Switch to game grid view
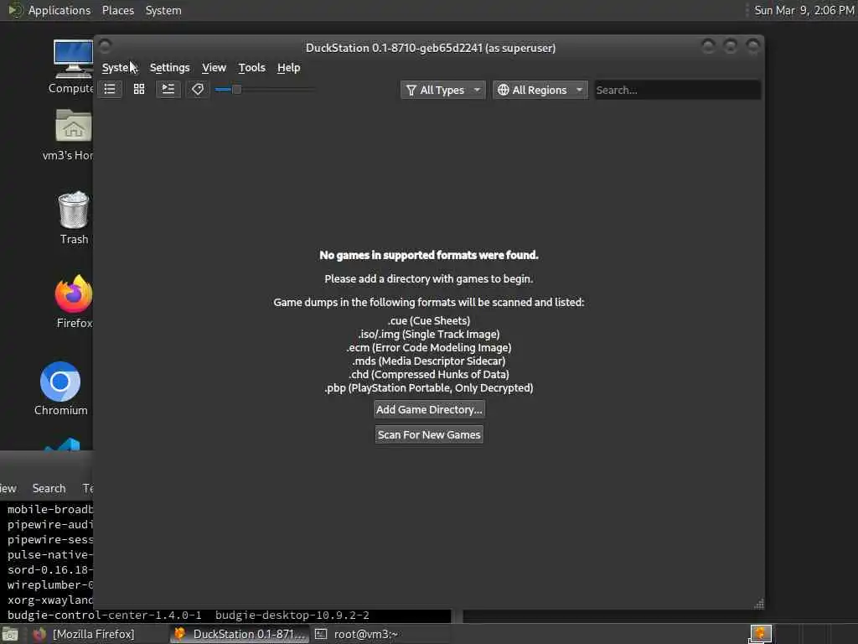The image size is (858, 644). coord(139,89)
